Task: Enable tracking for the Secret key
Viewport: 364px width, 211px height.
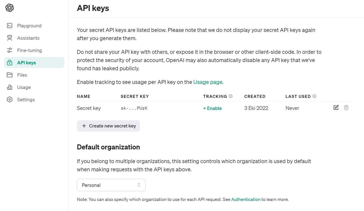Action: coord(212,108)
